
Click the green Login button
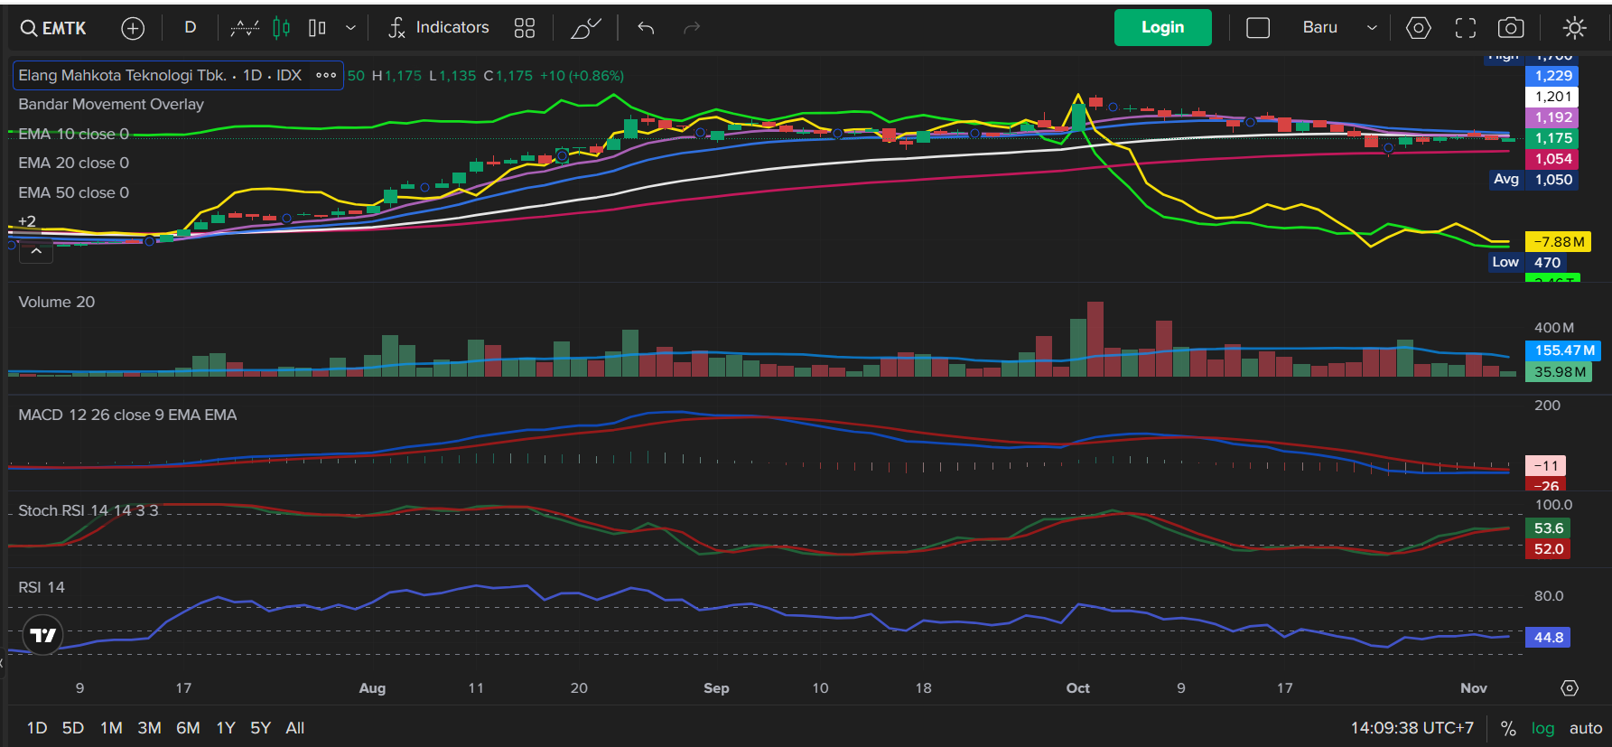pyautogui.click(x=1162, y=28)
